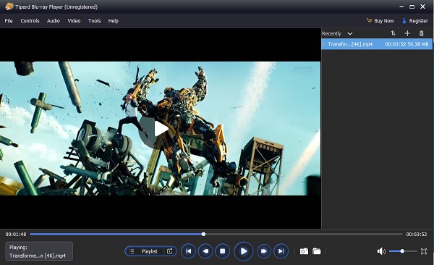Add a file with the plus icon
This screenshot has height=265, width=434.
click(x=407, y=33)
